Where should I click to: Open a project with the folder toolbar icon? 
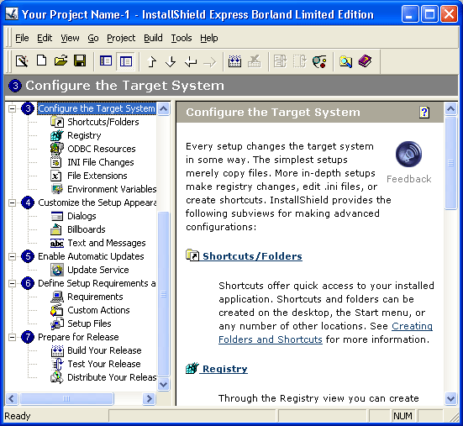pyautogui.click(x=61, y=60)
